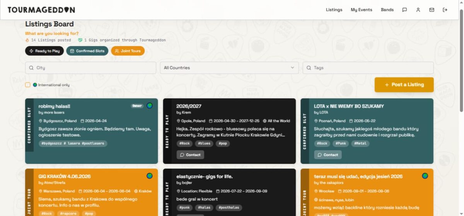The width and height of the screenshot is (464, 216).
Task: Open My Events in the navigation
Action: point(361,10)
